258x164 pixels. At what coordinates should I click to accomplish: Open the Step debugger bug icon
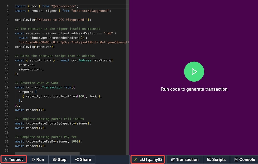(x=54, y=159)
